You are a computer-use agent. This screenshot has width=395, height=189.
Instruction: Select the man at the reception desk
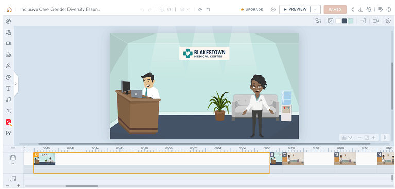click(150, 85)
